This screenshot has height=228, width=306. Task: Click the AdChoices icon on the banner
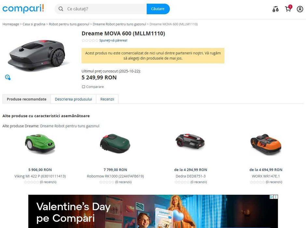pyautogui.click(x=272, y=197)
